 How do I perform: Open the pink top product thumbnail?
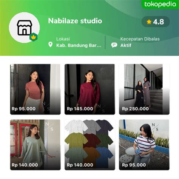35,89
